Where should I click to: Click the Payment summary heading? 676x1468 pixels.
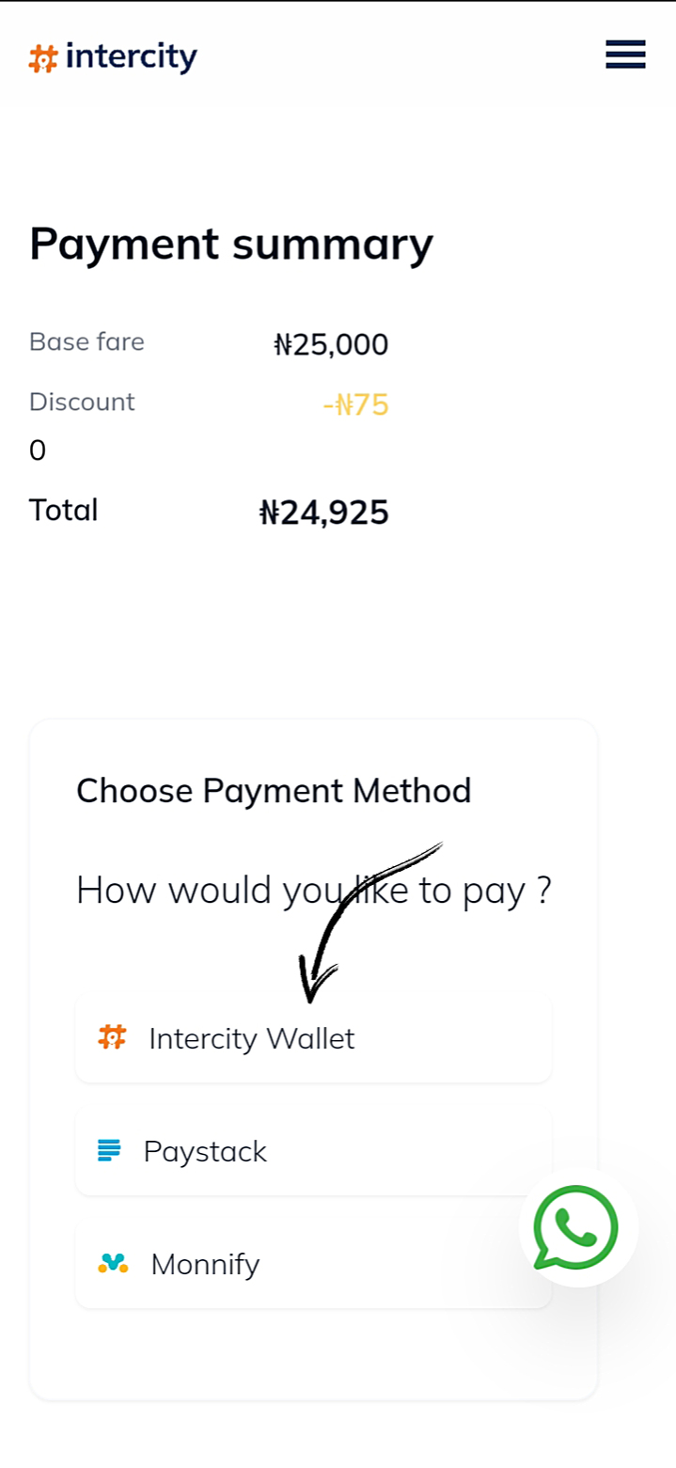(231, 244)
